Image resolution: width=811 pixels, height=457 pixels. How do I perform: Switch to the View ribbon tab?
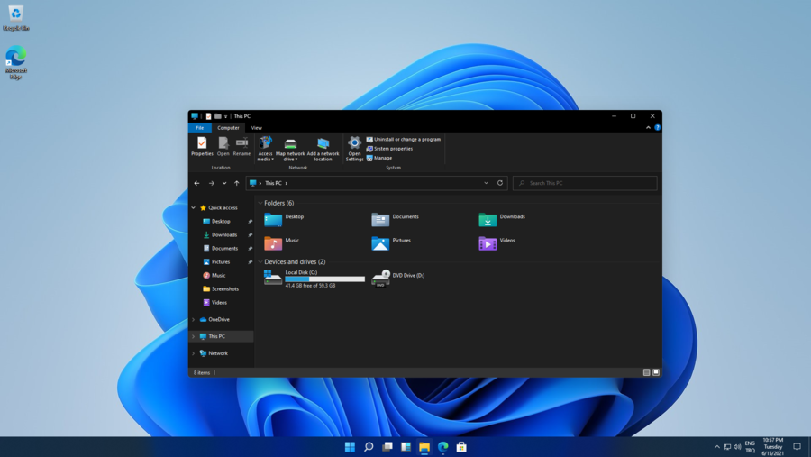pyautogui.click(x=257, y=128)
